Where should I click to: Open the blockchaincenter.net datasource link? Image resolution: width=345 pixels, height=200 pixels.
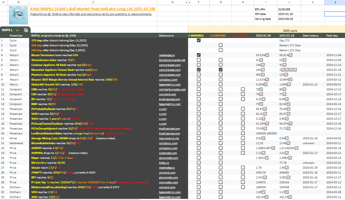[172, 60]
